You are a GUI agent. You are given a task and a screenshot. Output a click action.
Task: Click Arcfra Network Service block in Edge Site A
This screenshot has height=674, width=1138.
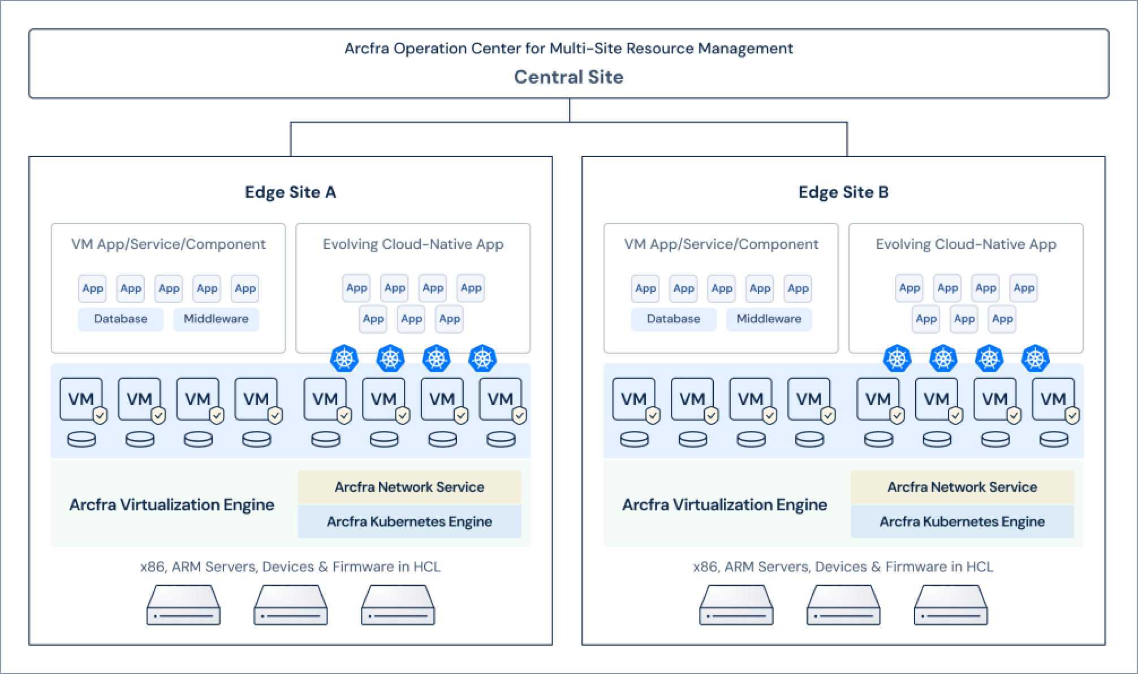pyautogui.click(x=409, y=487)
